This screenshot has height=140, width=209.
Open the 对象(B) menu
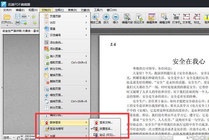point(86,10)
